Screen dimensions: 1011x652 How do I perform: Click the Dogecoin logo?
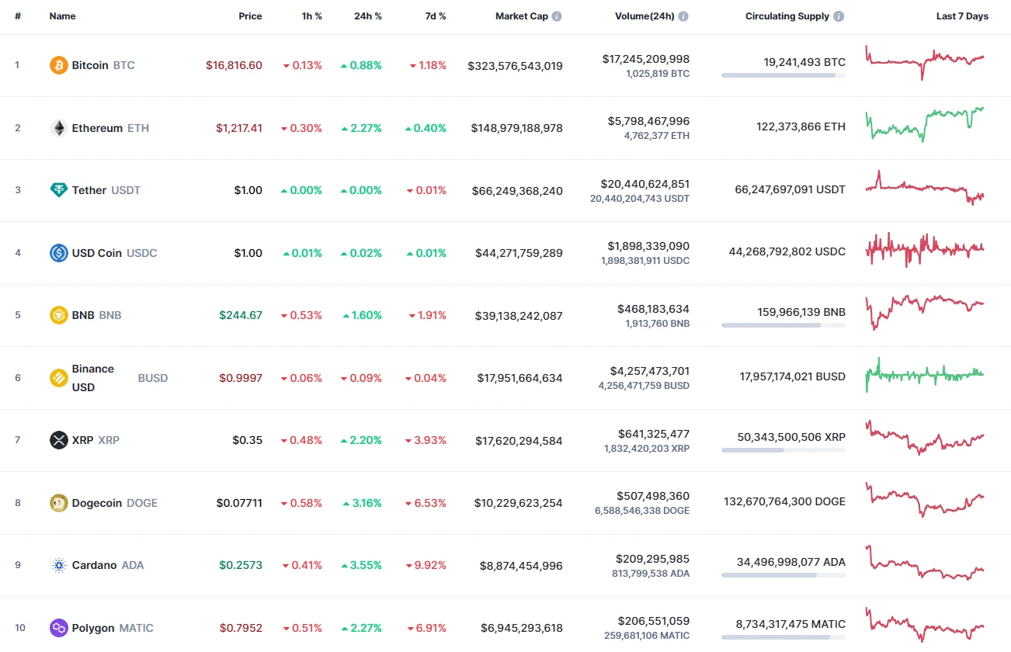[x=57, y=503]
